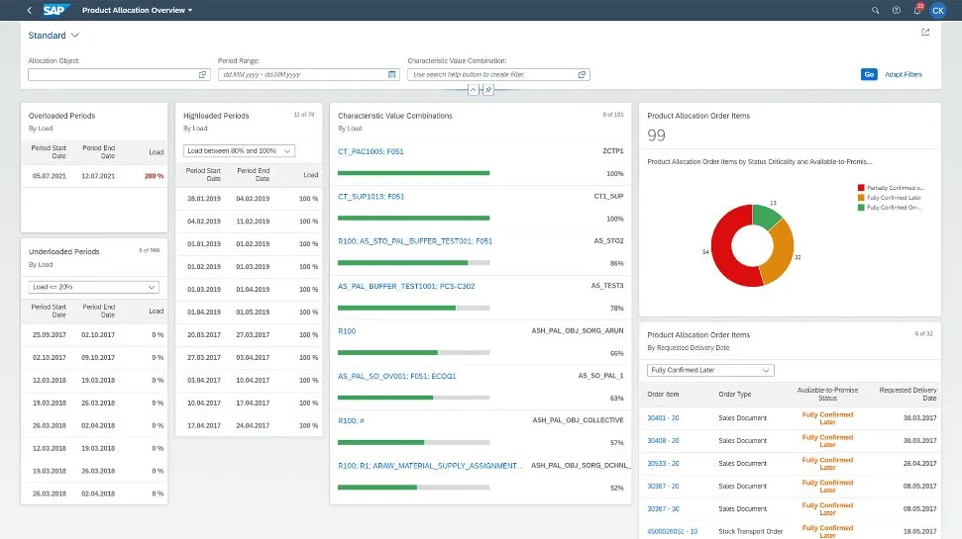Open the help question mark icon
This screenshot has width=962, height=539.
(896, 10)
